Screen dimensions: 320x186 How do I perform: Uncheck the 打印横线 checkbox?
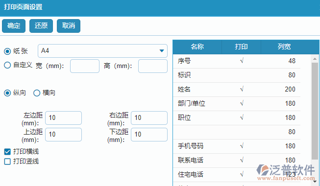[x=7, y=152]
